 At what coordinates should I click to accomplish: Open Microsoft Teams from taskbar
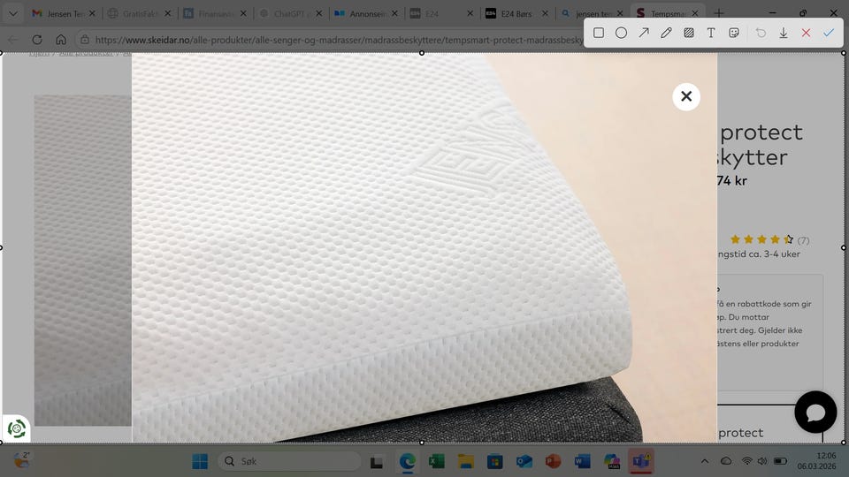point(641,461)
